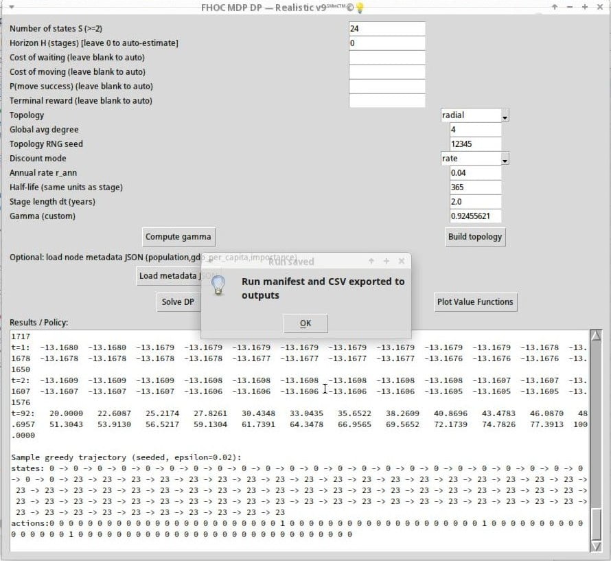Click the Global avg degree field
Viewport: 611px width, 561px height.
click(475, 130)
